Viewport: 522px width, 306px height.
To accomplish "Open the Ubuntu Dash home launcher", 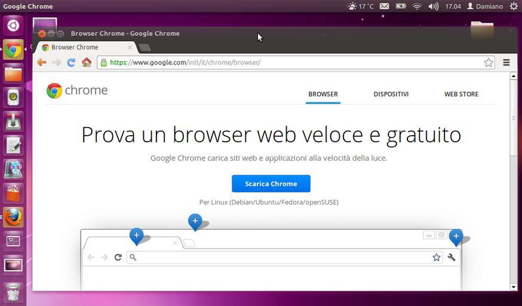I will [13, 26].
